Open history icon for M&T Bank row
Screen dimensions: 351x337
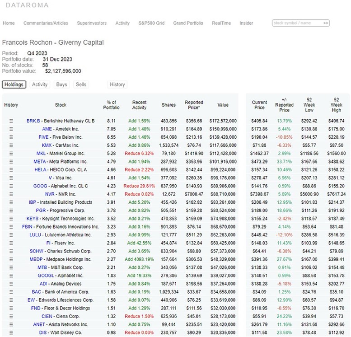(x=11, y=267)
